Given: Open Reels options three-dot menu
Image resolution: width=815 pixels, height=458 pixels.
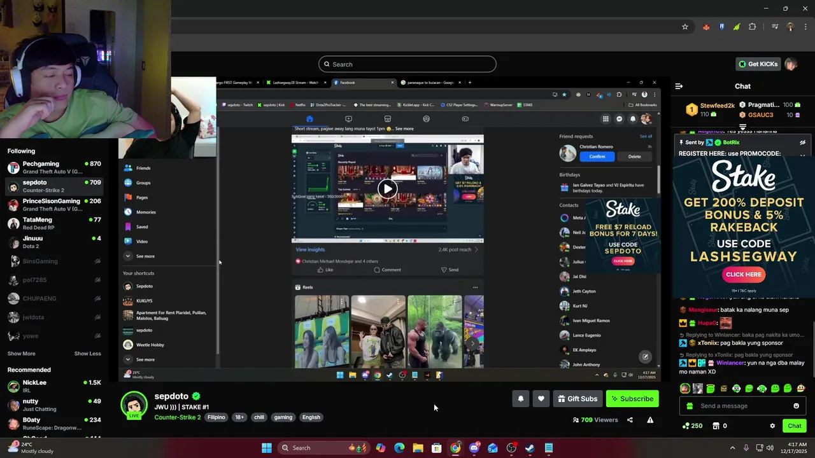Looking at the screenshot, I should pyautogui.click(x=475, y=287).
